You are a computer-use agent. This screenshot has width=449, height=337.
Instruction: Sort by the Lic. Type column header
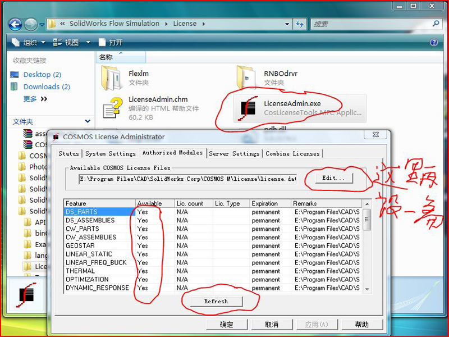point(231,203)
